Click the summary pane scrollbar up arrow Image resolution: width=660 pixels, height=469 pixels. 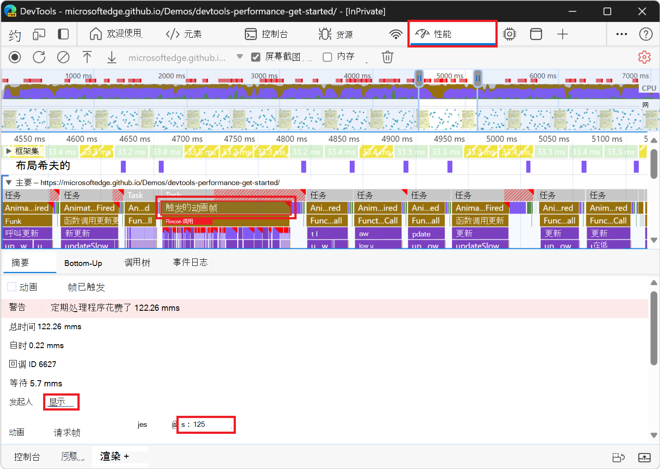[654, 283]
